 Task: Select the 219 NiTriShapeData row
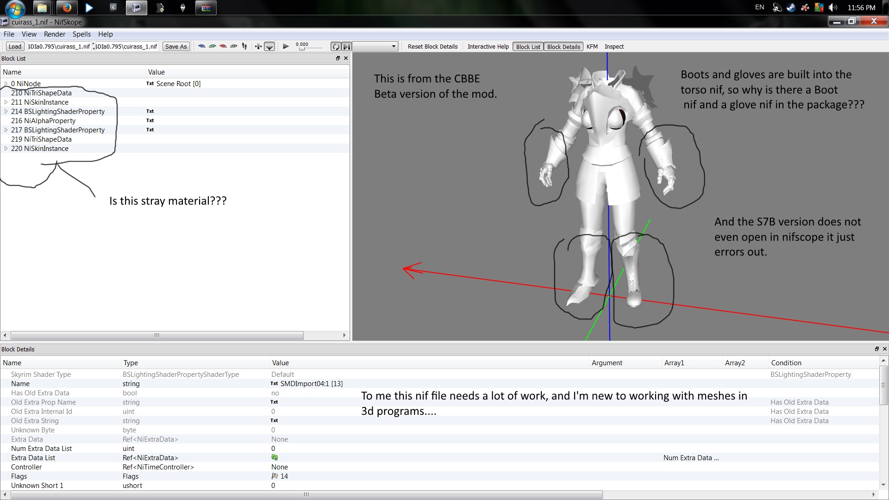click(175, 139)
